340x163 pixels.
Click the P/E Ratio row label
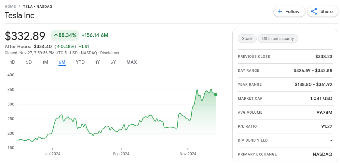point(247,126)
